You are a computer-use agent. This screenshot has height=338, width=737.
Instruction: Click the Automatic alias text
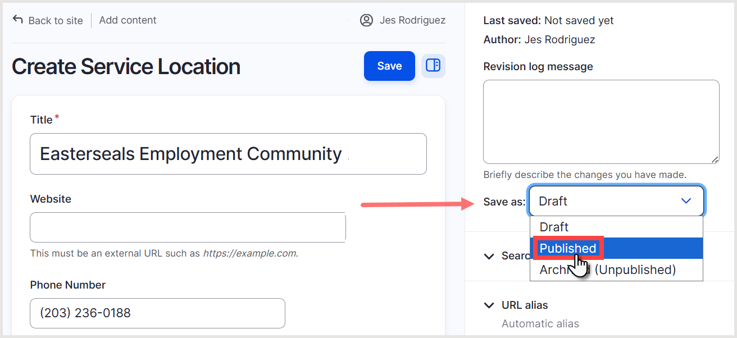click(540, 324)
